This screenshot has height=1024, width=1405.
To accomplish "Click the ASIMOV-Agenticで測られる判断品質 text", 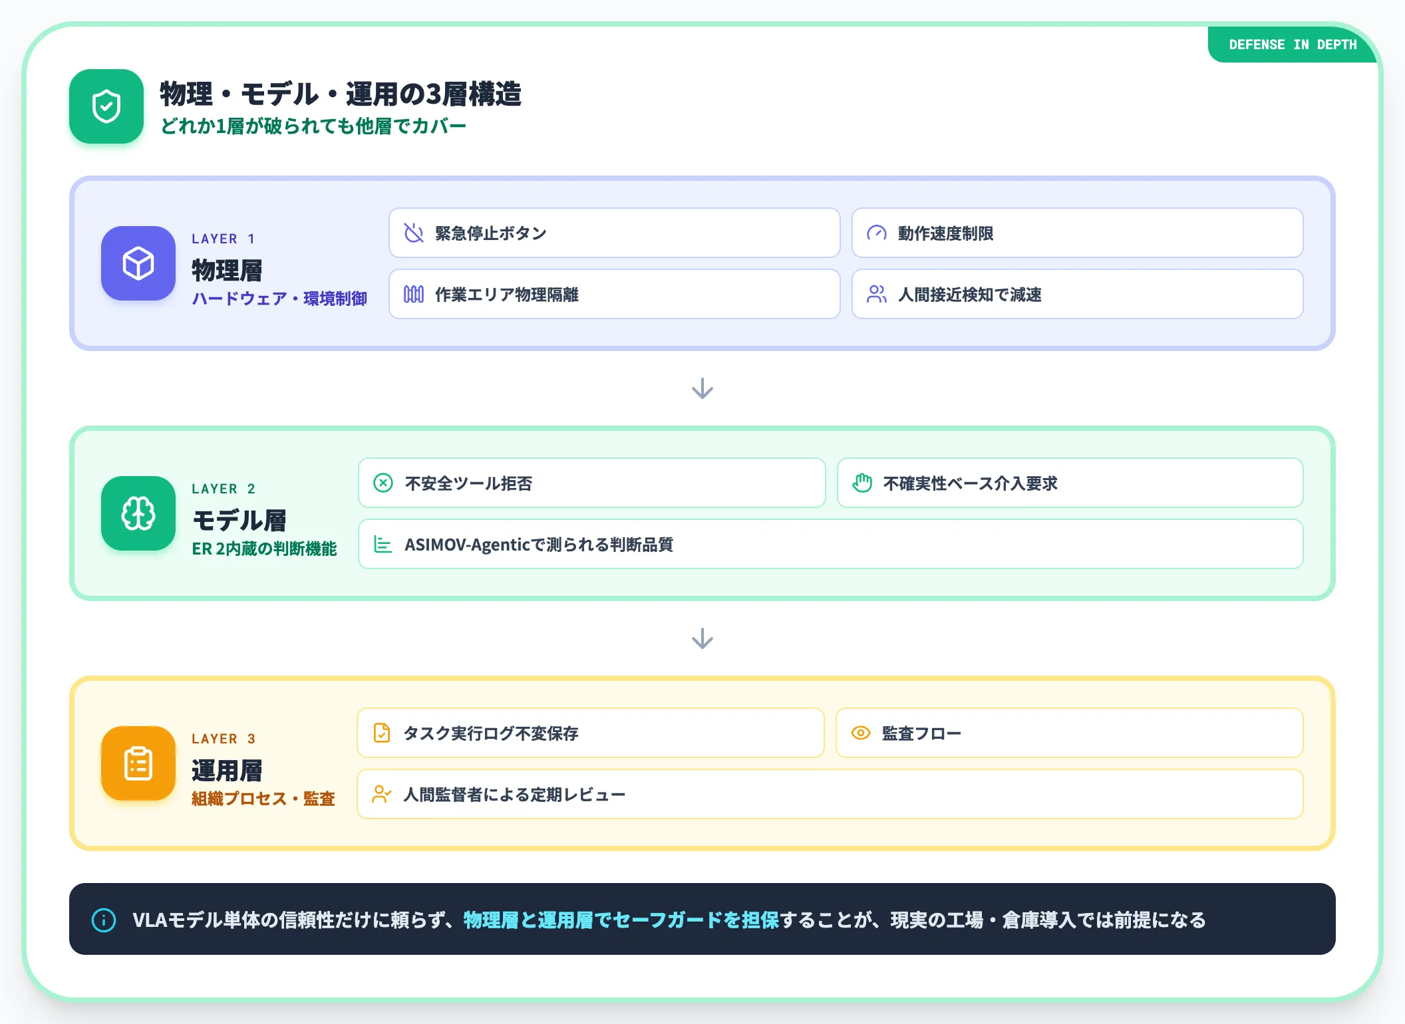I will 539,545.
